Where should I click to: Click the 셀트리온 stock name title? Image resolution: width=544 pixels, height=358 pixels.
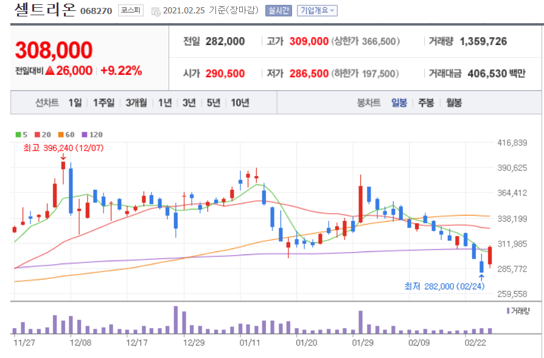pos(45,10)
